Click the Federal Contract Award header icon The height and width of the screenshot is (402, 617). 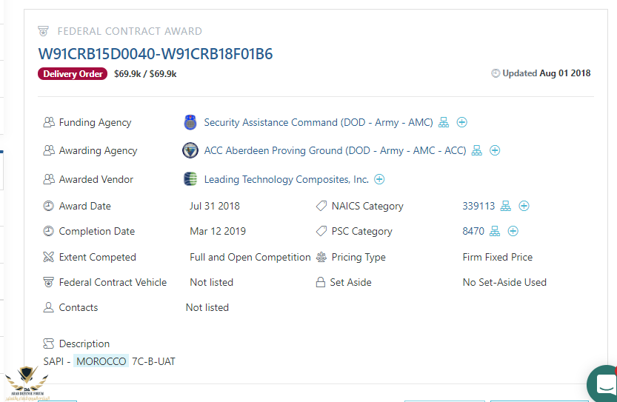click(x=43, y=30)
